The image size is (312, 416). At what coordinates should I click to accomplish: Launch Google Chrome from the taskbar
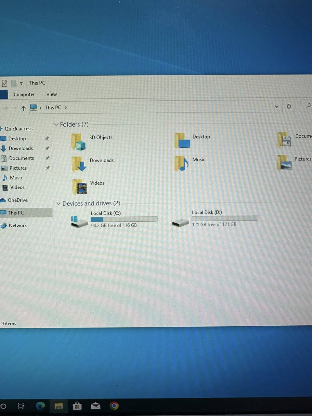(114, 406)
